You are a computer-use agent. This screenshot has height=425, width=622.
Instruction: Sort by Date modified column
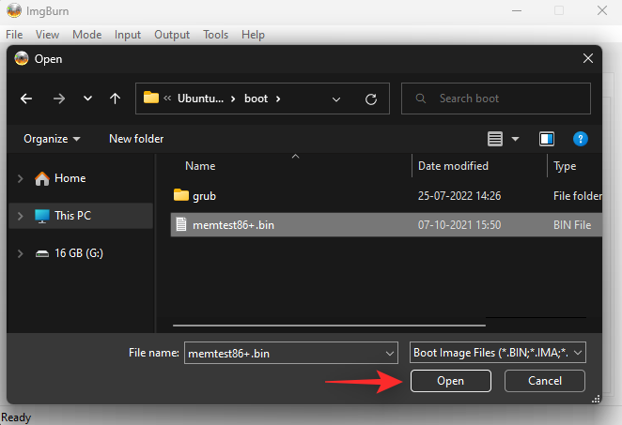[453, 166]
